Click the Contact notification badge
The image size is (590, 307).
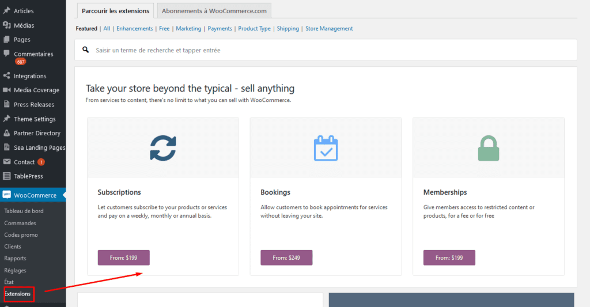41,162
